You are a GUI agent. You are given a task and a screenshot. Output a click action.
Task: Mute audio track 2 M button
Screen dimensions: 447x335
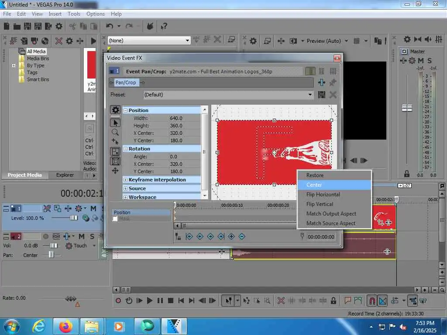[82, 236]
